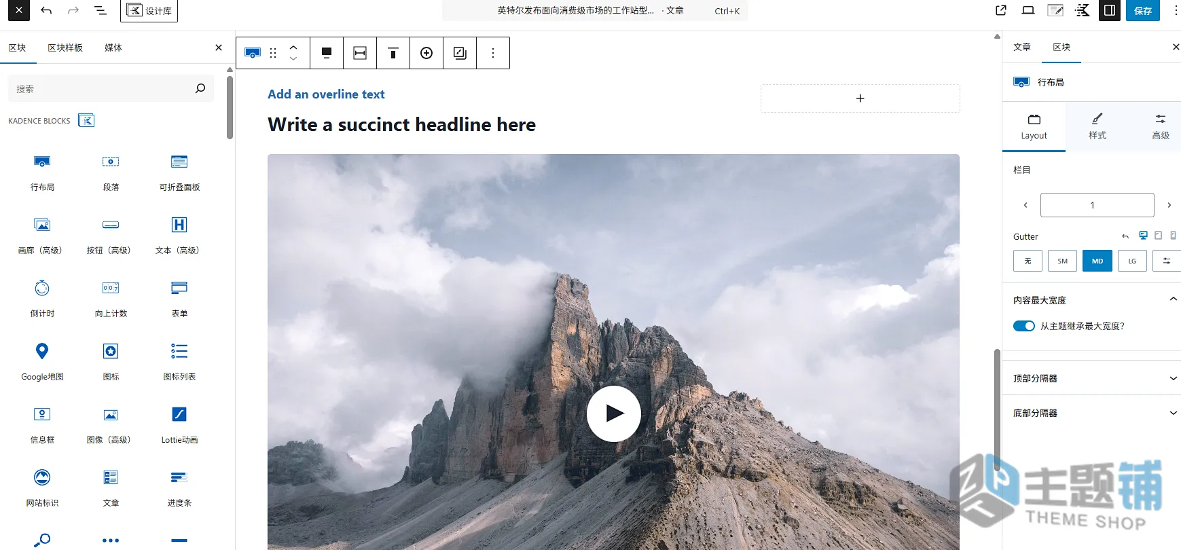Switch to the 区块 settings tab
Screen dimensions: 1181x550
[x=1061, y=47]
